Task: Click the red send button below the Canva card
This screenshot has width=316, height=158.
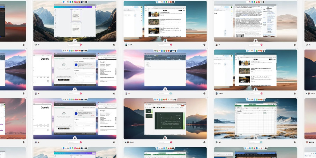Action: (x=81, y=45)
